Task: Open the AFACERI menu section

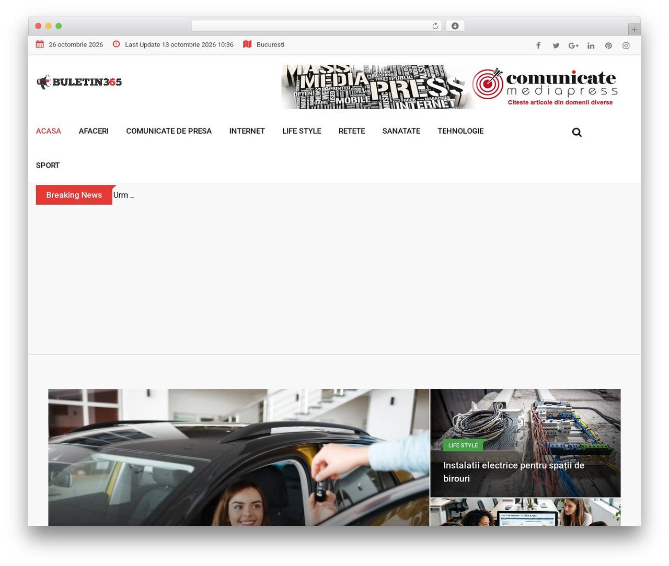Action: [x=94, y=131]
